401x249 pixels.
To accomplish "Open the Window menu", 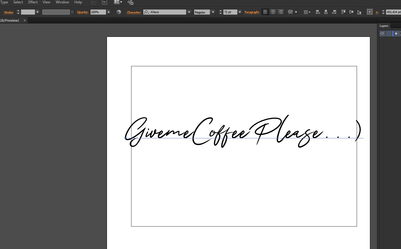I will (x=62, y=2).
